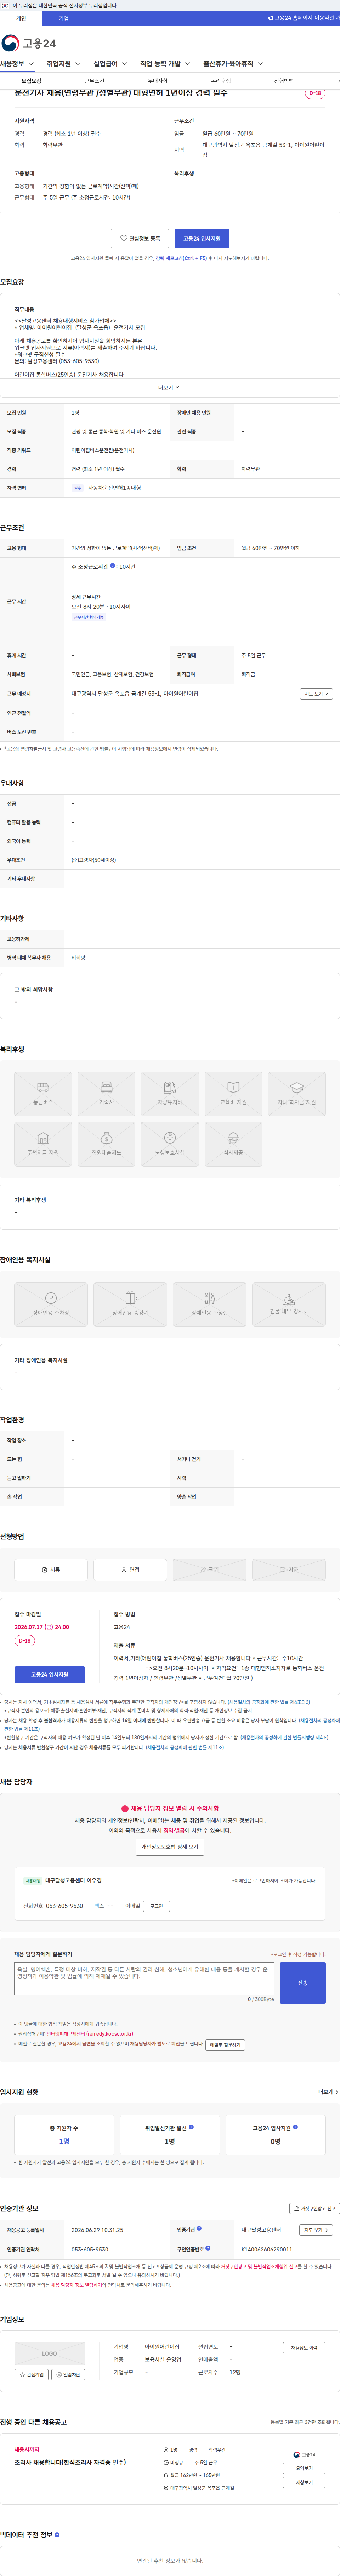This screenshot has height=2576, width=340.
Task: Click the 보육시설 childcare welfare icon
Action: pyautogui.click(x=170, y=1144)
